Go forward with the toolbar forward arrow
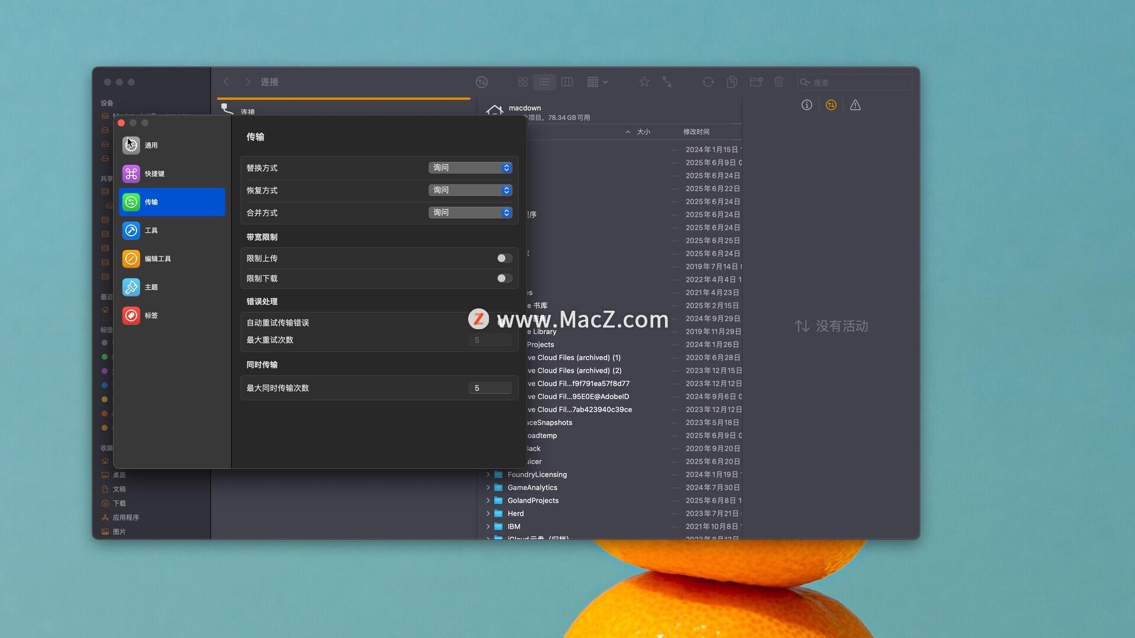Screen dimensions: 1135x638 [x=248, y=82]
